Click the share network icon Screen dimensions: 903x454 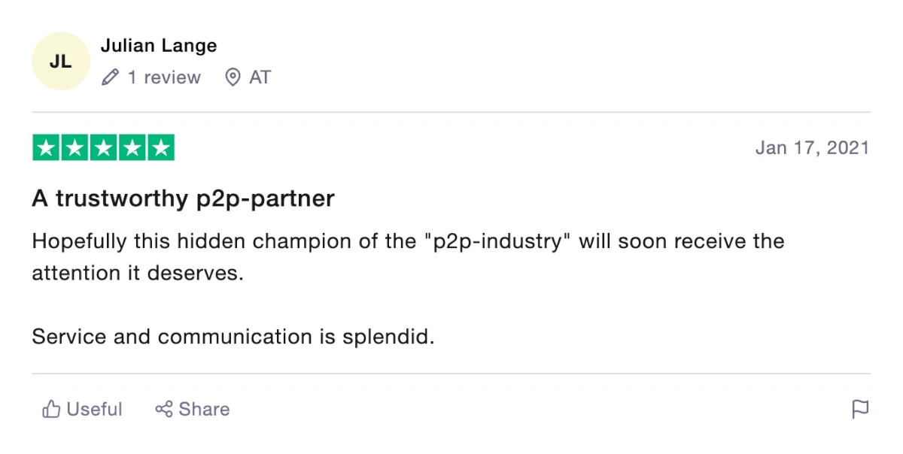[x=164, y=409]
